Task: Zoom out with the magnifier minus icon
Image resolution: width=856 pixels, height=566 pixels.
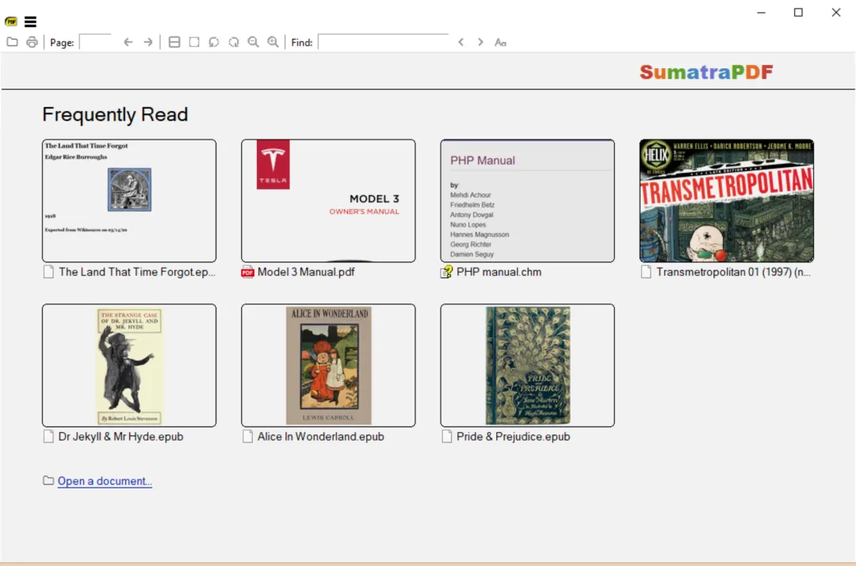Action: pyautogui.click(x=254, y=42)
